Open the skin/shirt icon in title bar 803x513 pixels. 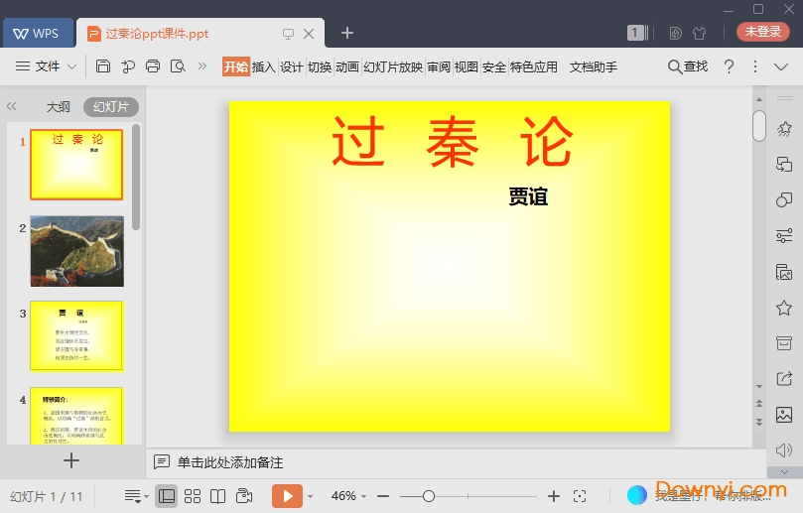(699, 34)
